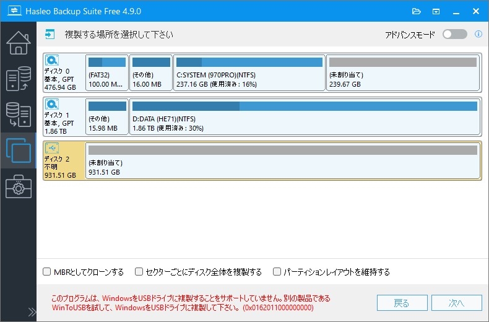Select the 15.98 MB その他 partition

pos(107,116)
